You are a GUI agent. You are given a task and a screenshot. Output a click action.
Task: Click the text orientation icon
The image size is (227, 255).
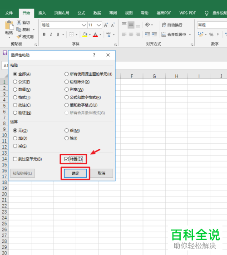(x=148, y=25)
